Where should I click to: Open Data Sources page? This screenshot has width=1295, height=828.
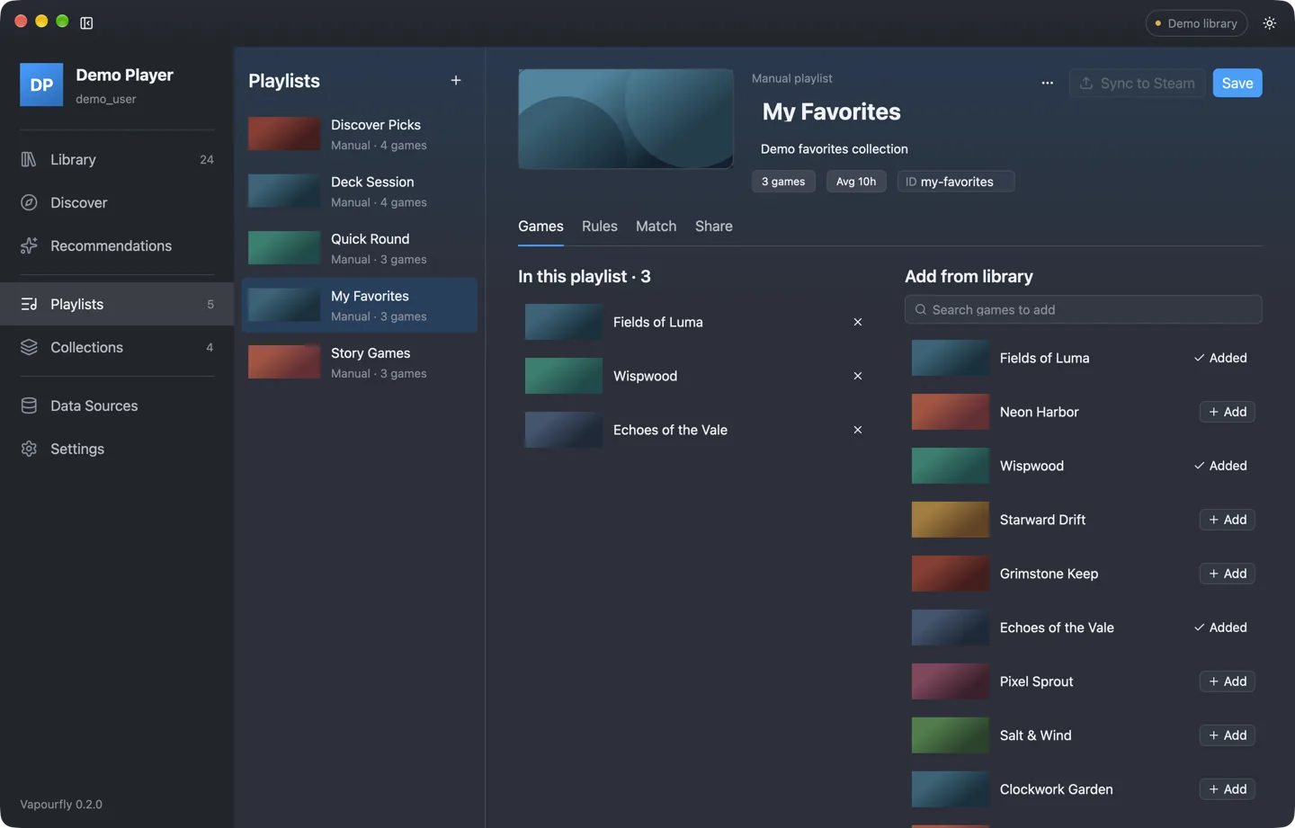tap(117, 405)
